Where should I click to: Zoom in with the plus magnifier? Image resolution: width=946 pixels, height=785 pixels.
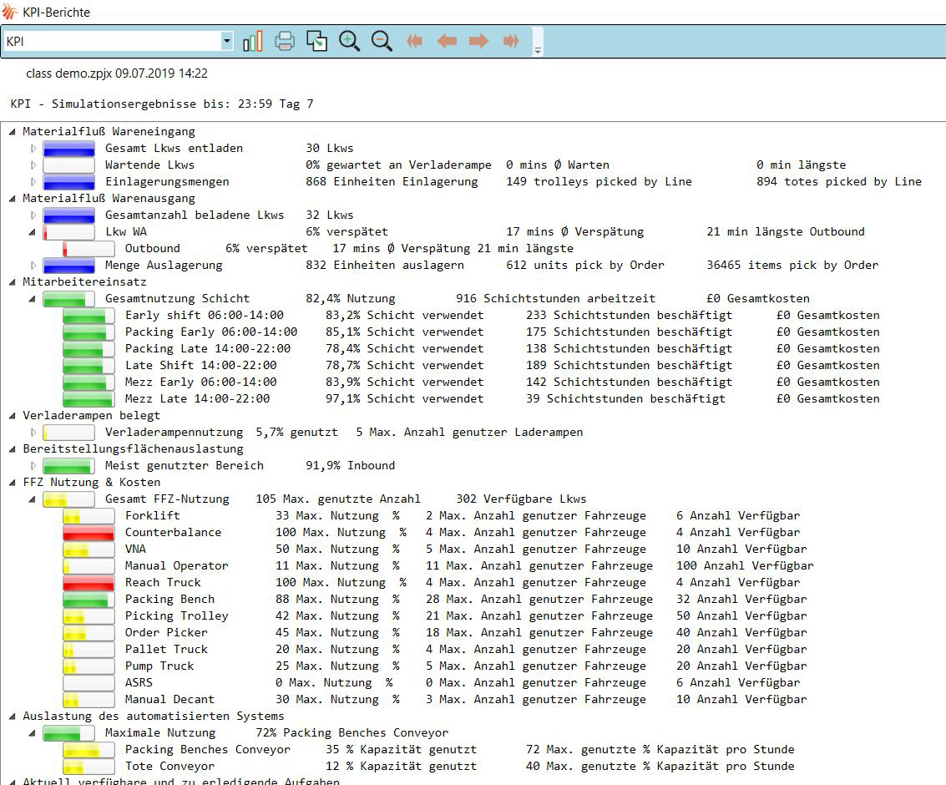[350, 41]
